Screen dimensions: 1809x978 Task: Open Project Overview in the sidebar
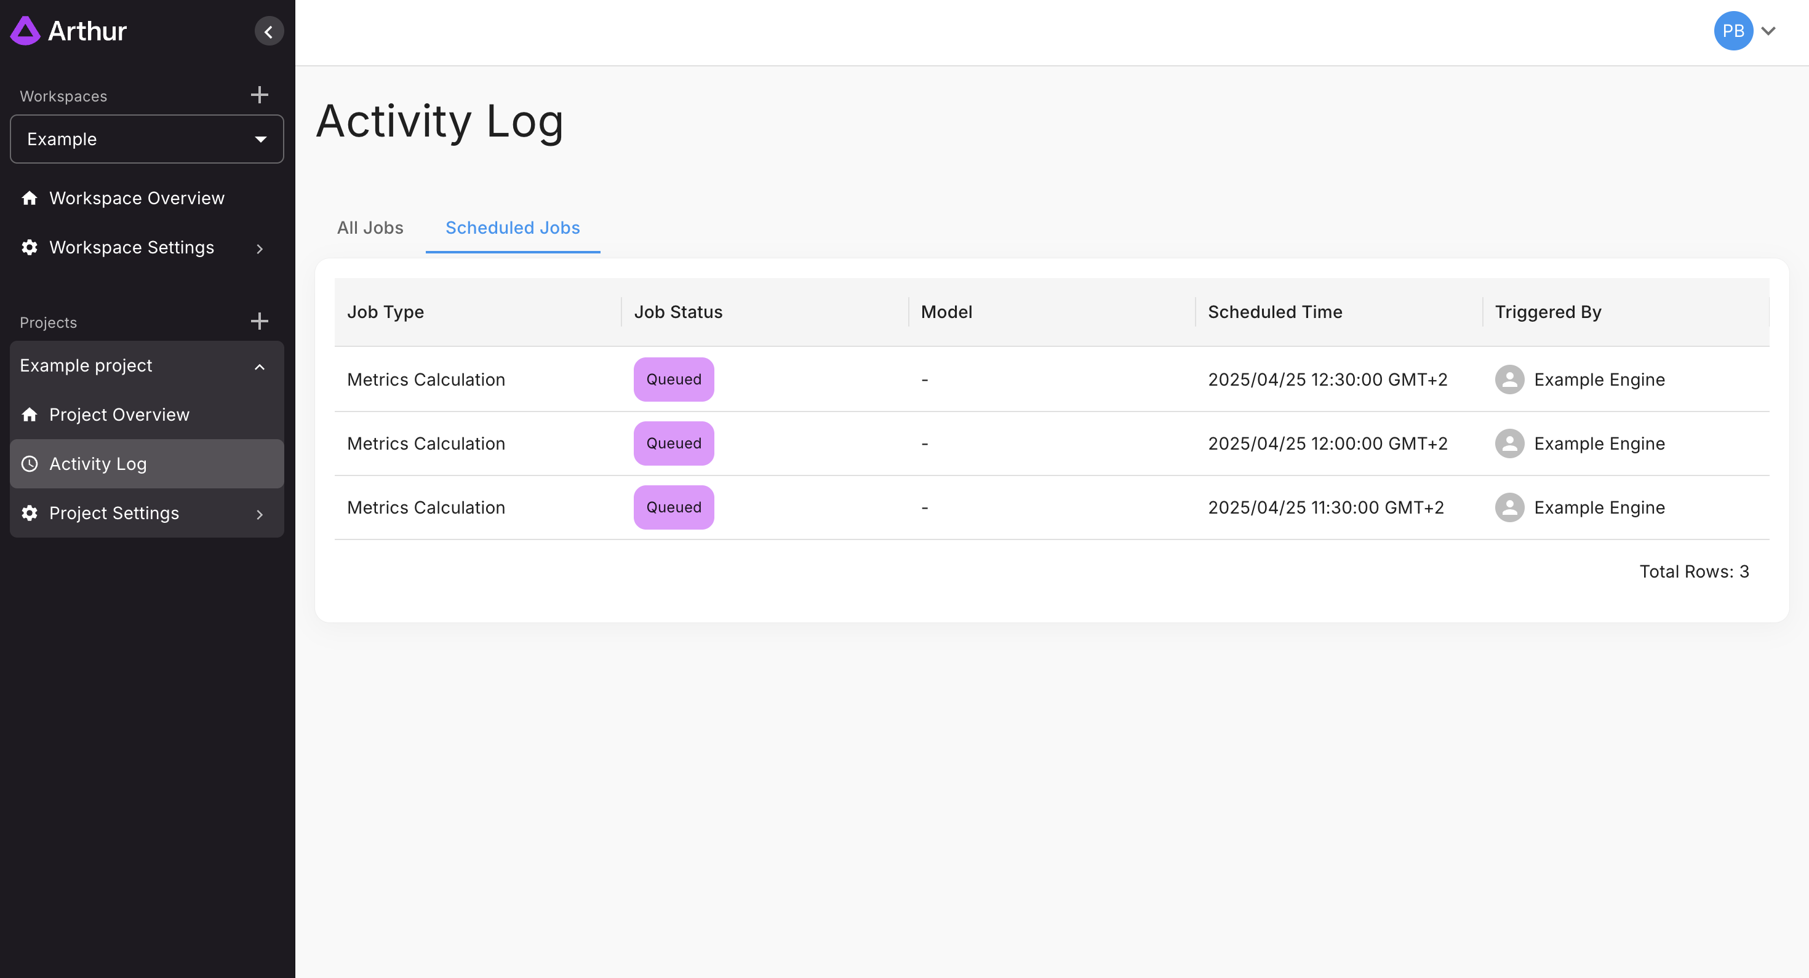pos(119,415)
